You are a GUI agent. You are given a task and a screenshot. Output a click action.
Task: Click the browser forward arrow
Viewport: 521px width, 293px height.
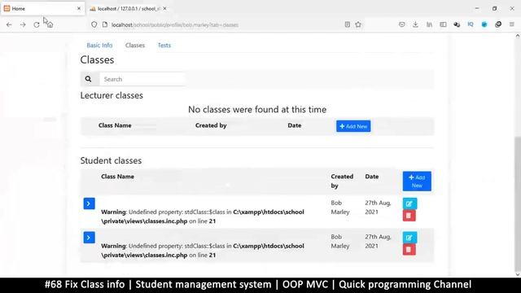coord(23,24)
